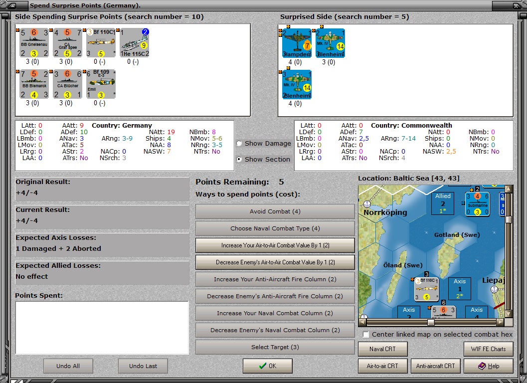Enable the Show Damage radio option
The width and height of the screenshot is (527, 383).
coord(239,144)
